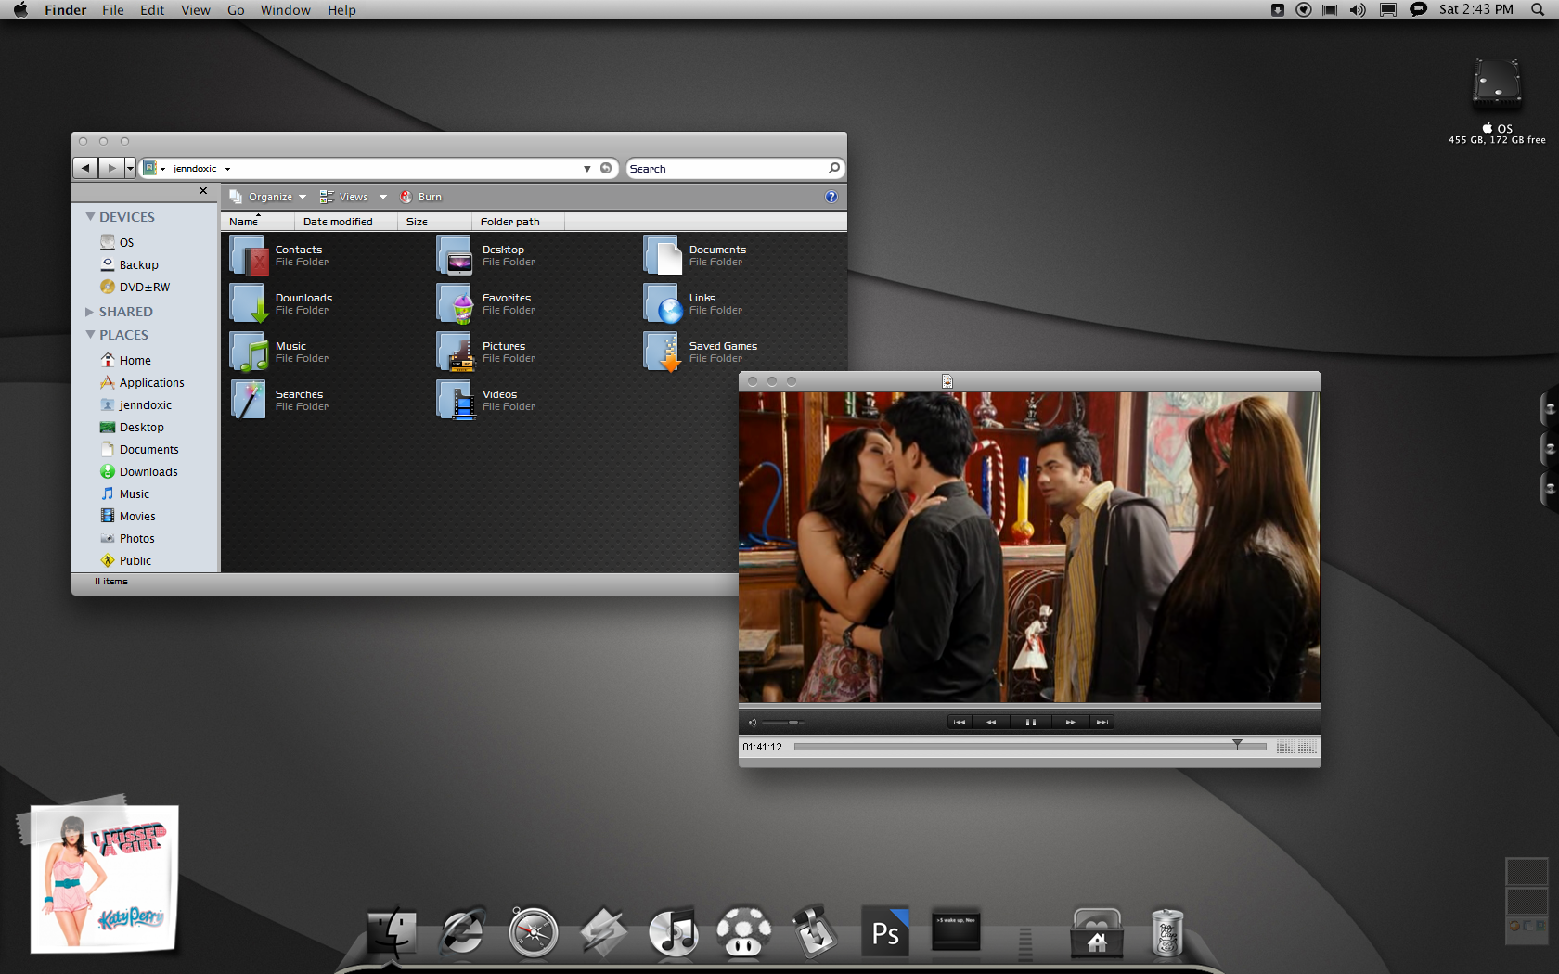Select Applications in PLACES sidebar

(x=142, y=382)
